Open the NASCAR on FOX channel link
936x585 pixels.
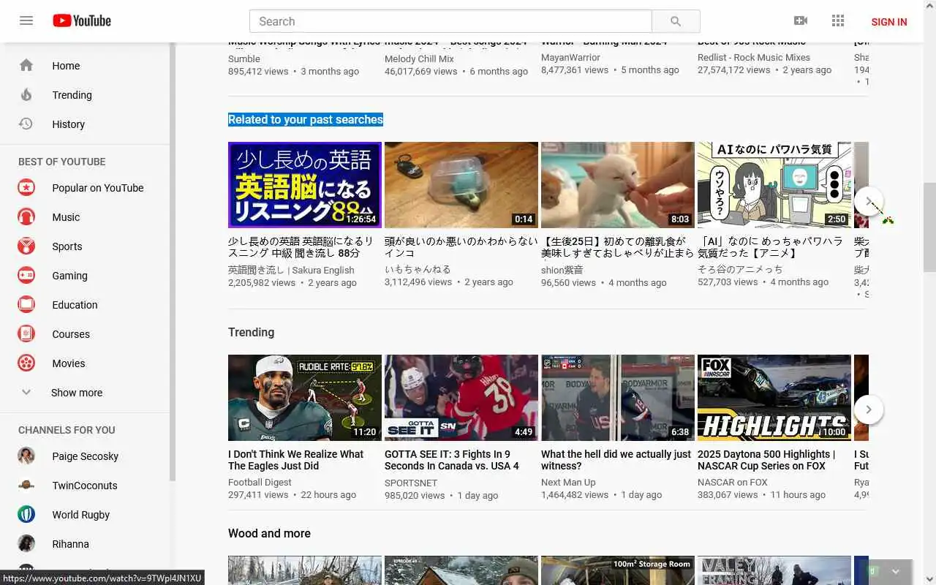coord(733,483)
